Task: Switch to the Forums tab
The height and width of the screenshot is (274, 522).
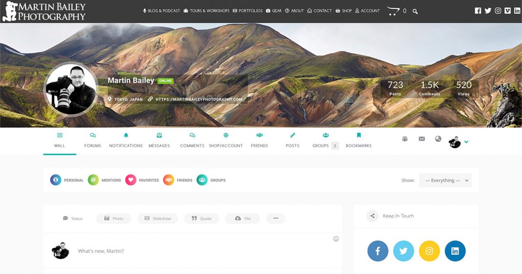Action: (x=93, y=140)
